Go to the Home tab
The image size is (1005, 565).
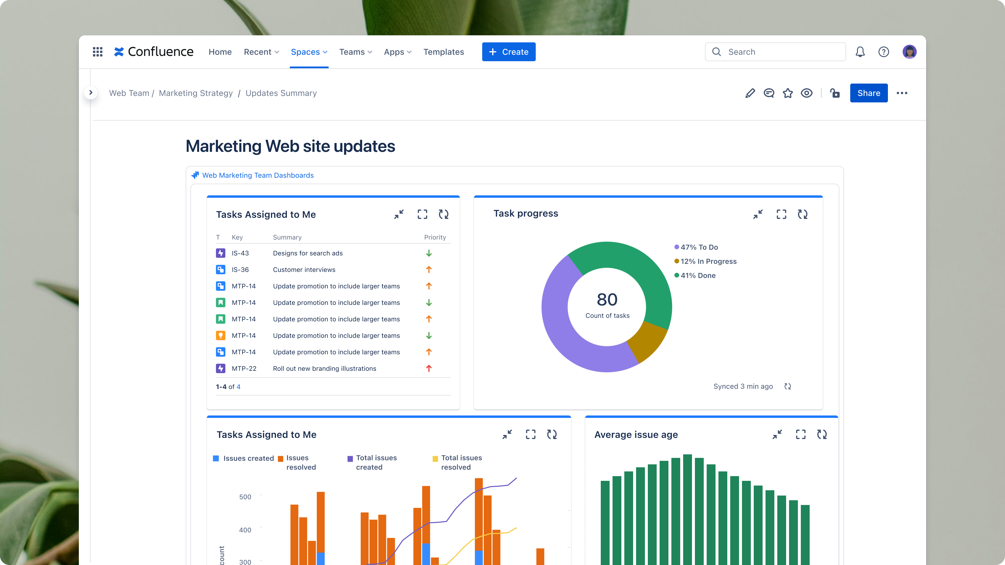click(x=220, y=52)
